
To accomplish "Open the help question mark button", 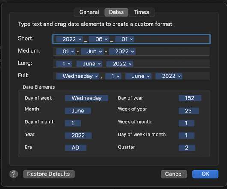I will point(14,174).
